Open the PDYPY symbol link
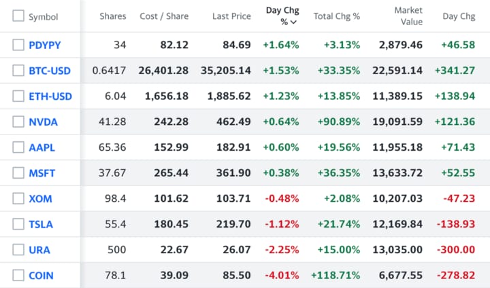The height and width of the screenshot is (288, 490). click(x=44, y=46)
